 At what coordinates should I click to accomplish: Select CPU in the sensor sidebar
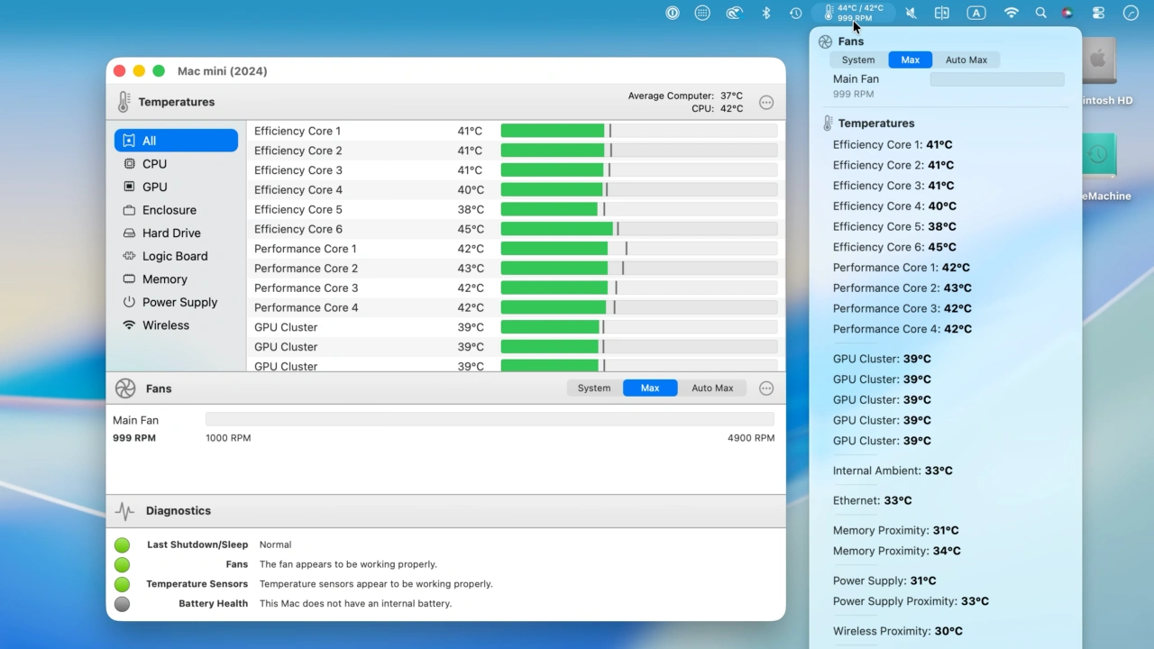(x=154, y=164)
